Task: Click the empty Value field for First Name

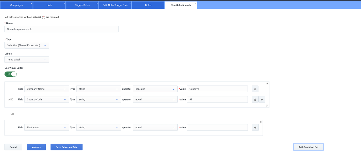Action: coord(217,128)
